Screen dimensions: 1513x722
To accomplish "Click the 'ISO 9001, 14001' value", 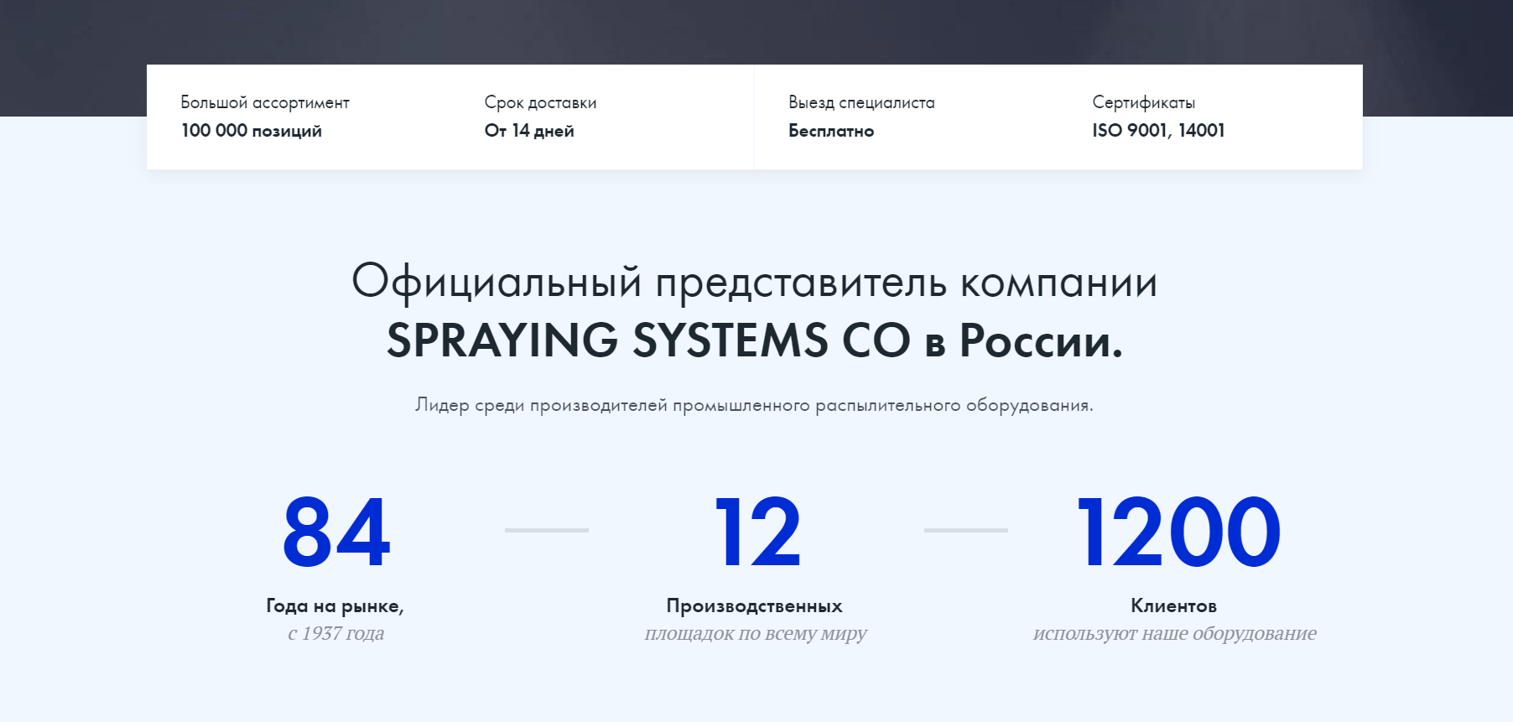I will [1158, 130].
